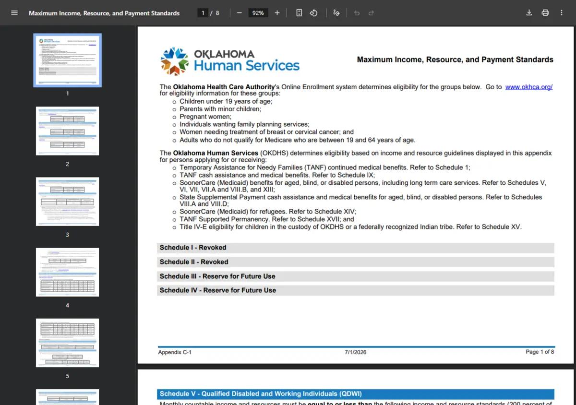Viewport: 576px width, 405px height.
Task: Click 'Schedule IV - Reserve for Future Use'
Action: (x=356, y=290)
